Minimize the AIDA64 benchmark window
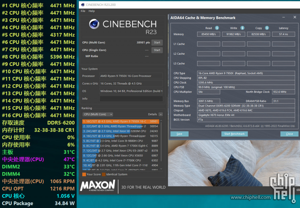The height and width of the screenshot is (208, 300). point(283,17)
